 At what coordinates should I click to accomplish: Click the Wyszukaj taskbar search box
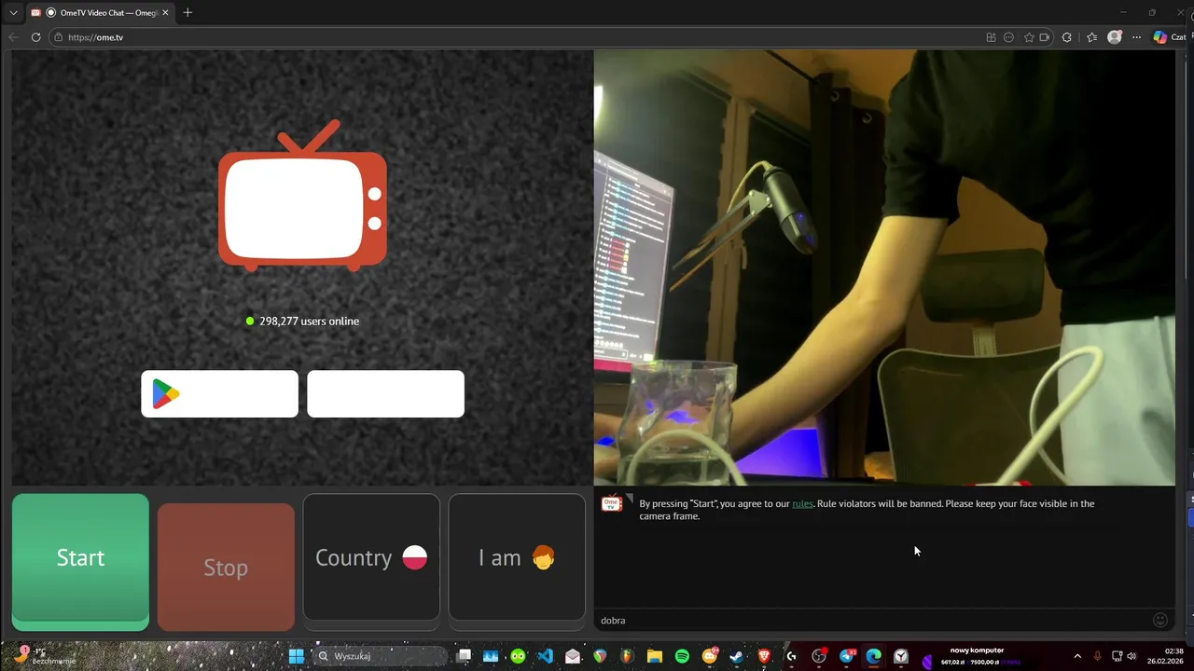pos(381,656)
